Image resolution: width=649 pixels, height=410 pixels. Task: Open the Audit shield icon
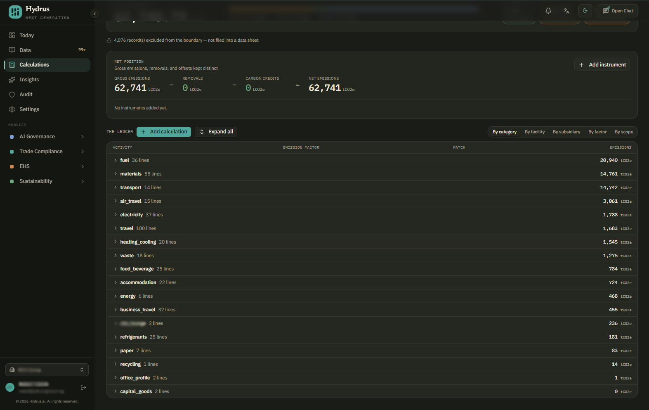pyautogui.click(x=12, y=95)
